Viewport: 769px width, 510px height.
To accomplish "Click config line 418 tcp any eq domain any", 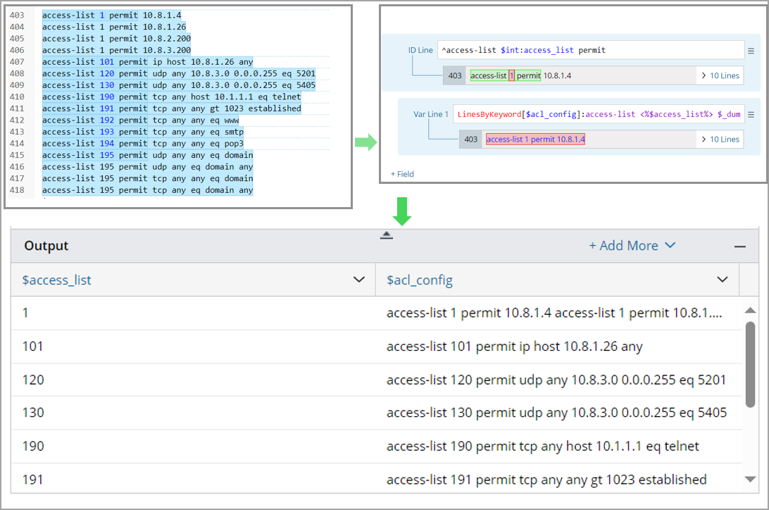I will point(148,189).
